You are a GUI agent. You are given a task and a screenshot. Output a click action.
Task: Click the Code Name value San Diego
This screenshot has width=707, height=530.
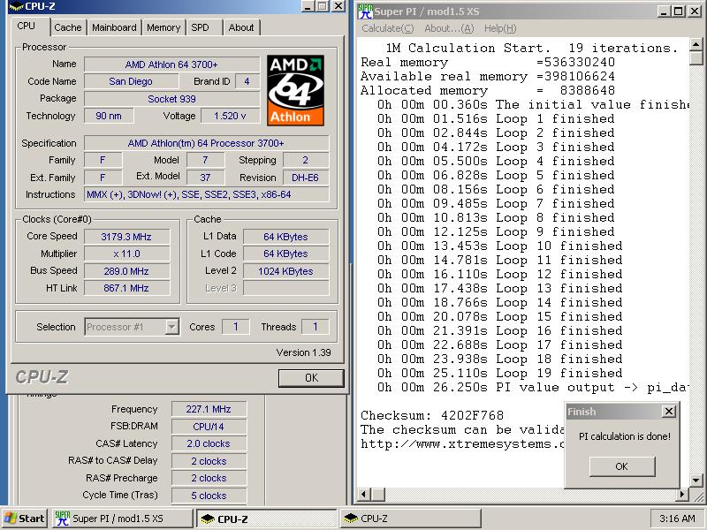click(x=131, y=81)
